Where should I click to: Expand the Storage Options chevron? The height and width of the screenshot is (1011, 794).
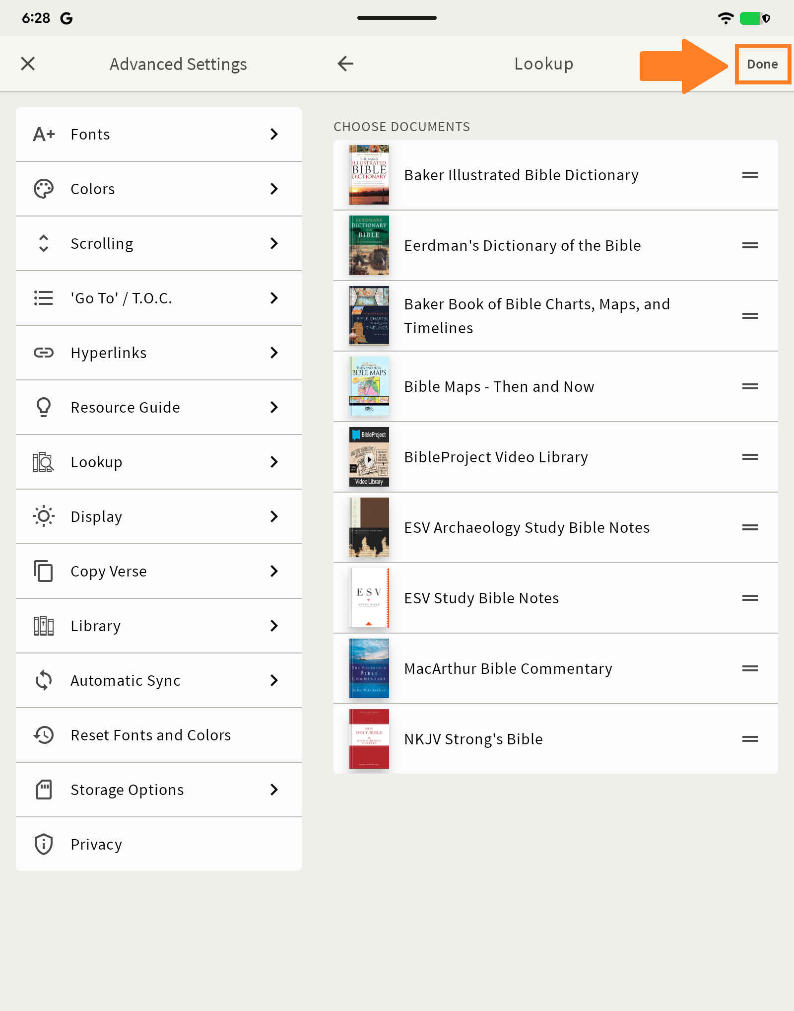pyautogui.click(x=274, y=790)
